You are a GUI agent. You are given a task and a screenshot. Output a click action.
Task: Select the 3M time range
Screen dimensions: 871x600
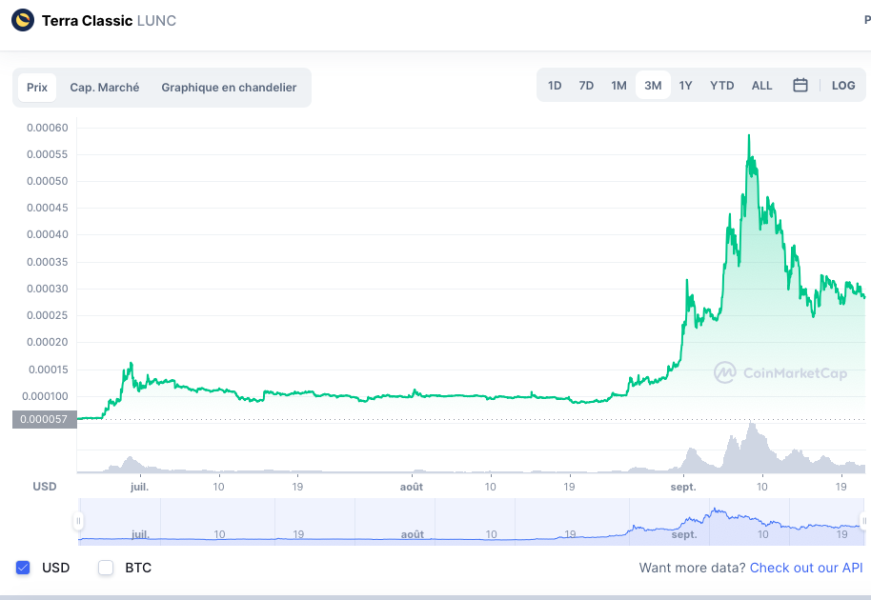click(x=653, y=86)
